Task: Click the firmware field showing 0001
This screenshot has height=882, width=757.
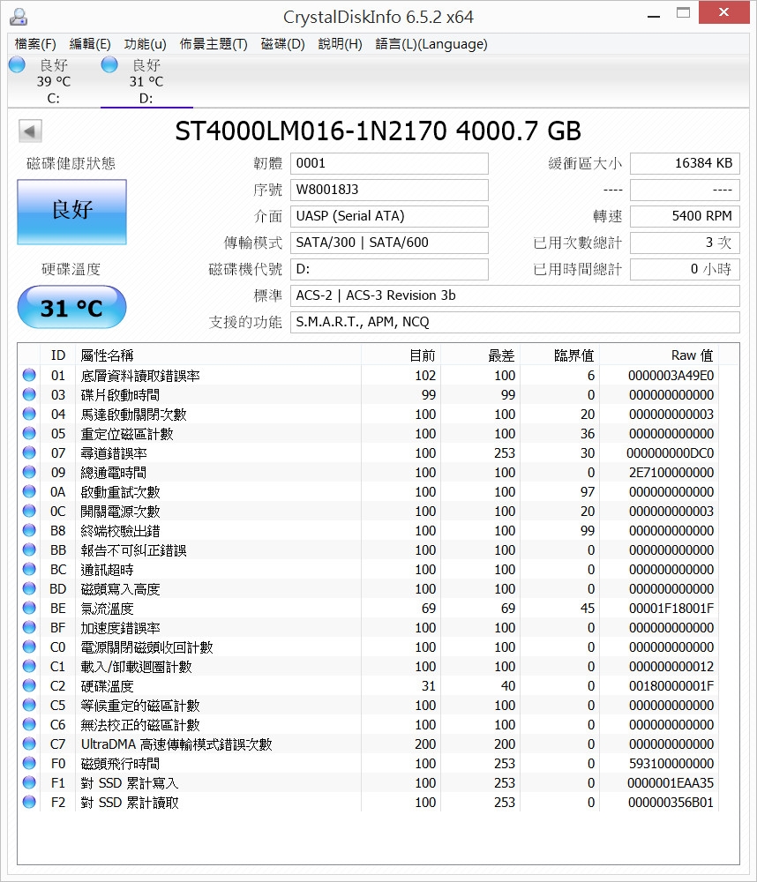Action: click(389, 163)
